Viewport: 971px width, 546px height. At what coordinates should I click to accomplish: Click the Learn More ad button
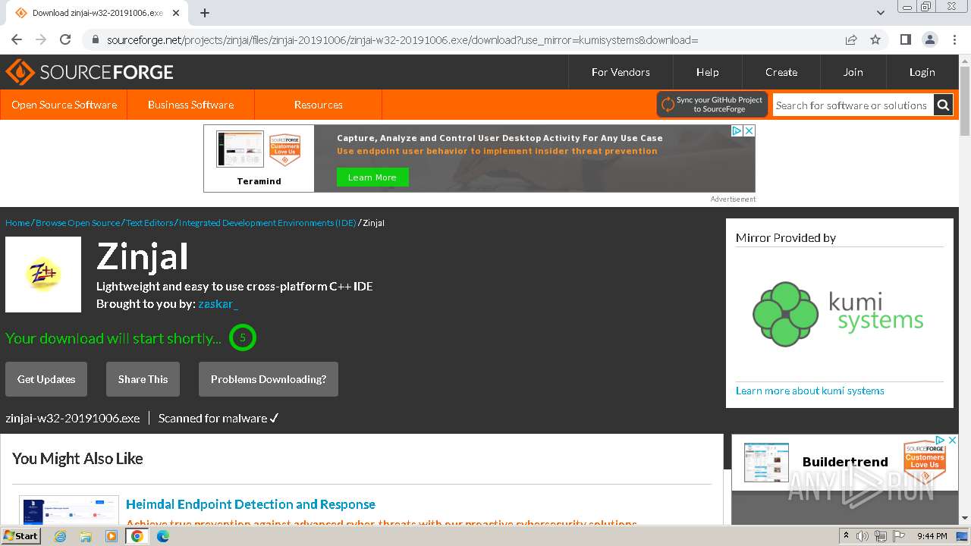pos(372,177)
